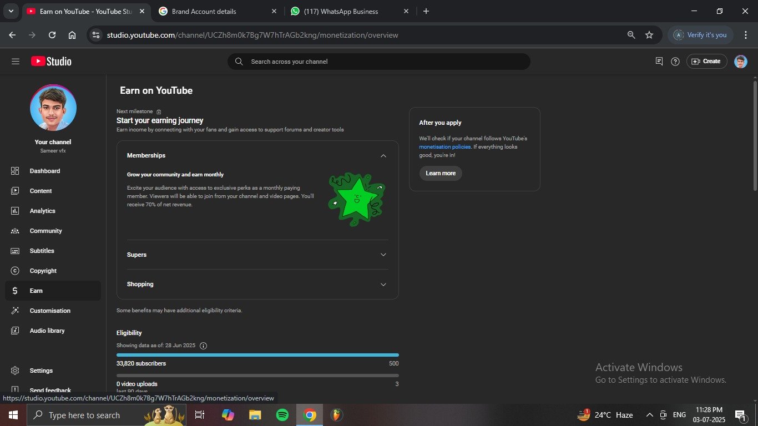
Task: Expand the Shopping section
Action: [257, 284]
